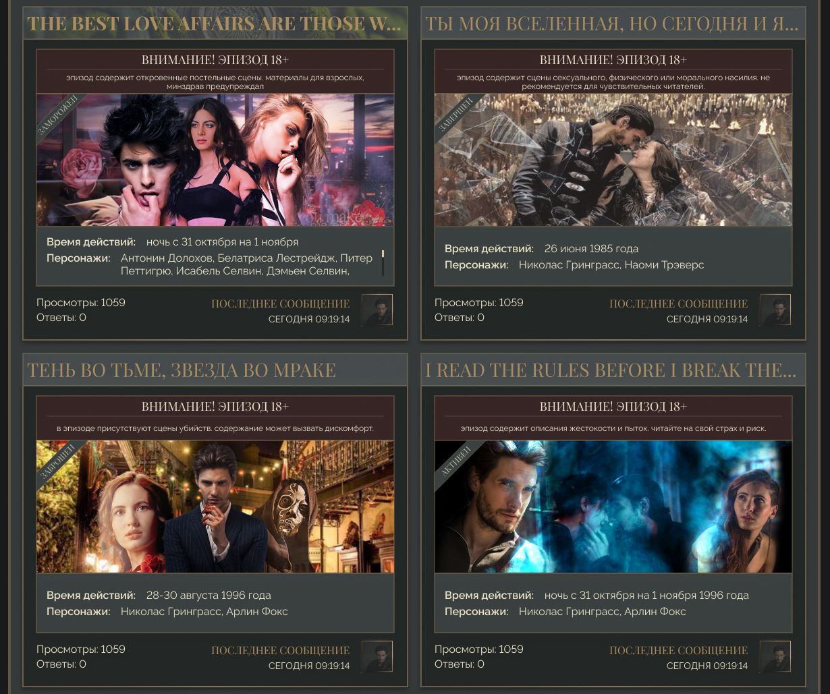Click characters "Николас Гринграсс, Наоми Трэверс"
The height and width of the screenshot is (694, 830).
(611, 265)
